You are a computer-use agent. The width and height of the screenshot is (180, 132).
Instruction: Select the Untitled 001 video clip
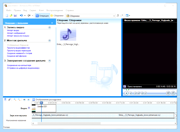pos(44,108)
